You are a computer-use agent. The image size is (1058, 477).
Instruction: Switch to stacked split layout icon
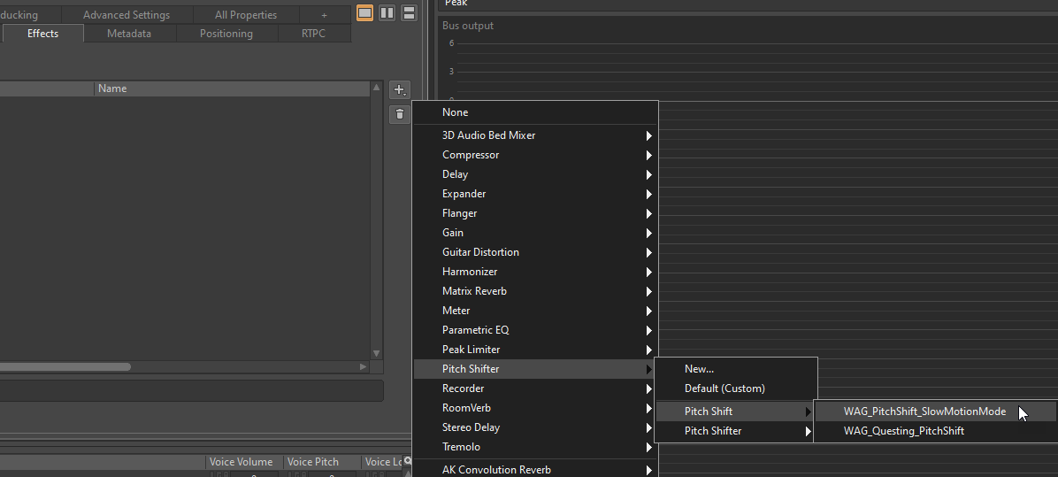point(409,12)
